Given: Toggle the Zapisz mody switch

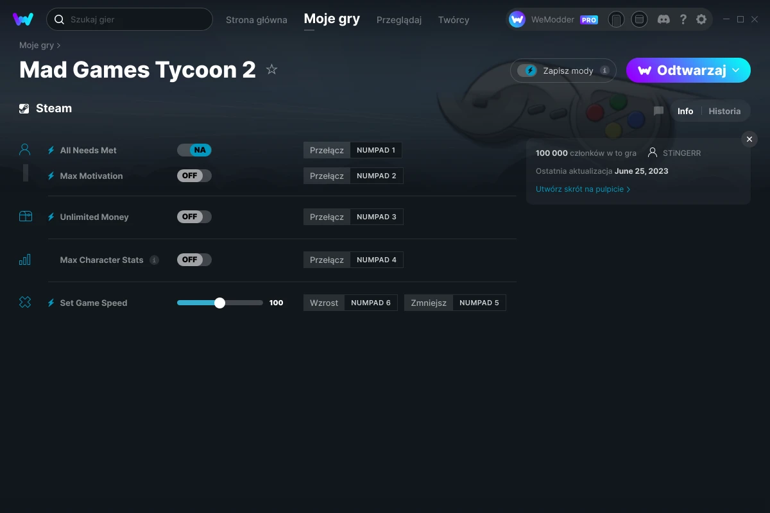Looking at the screenshot, I should point(527,71).
